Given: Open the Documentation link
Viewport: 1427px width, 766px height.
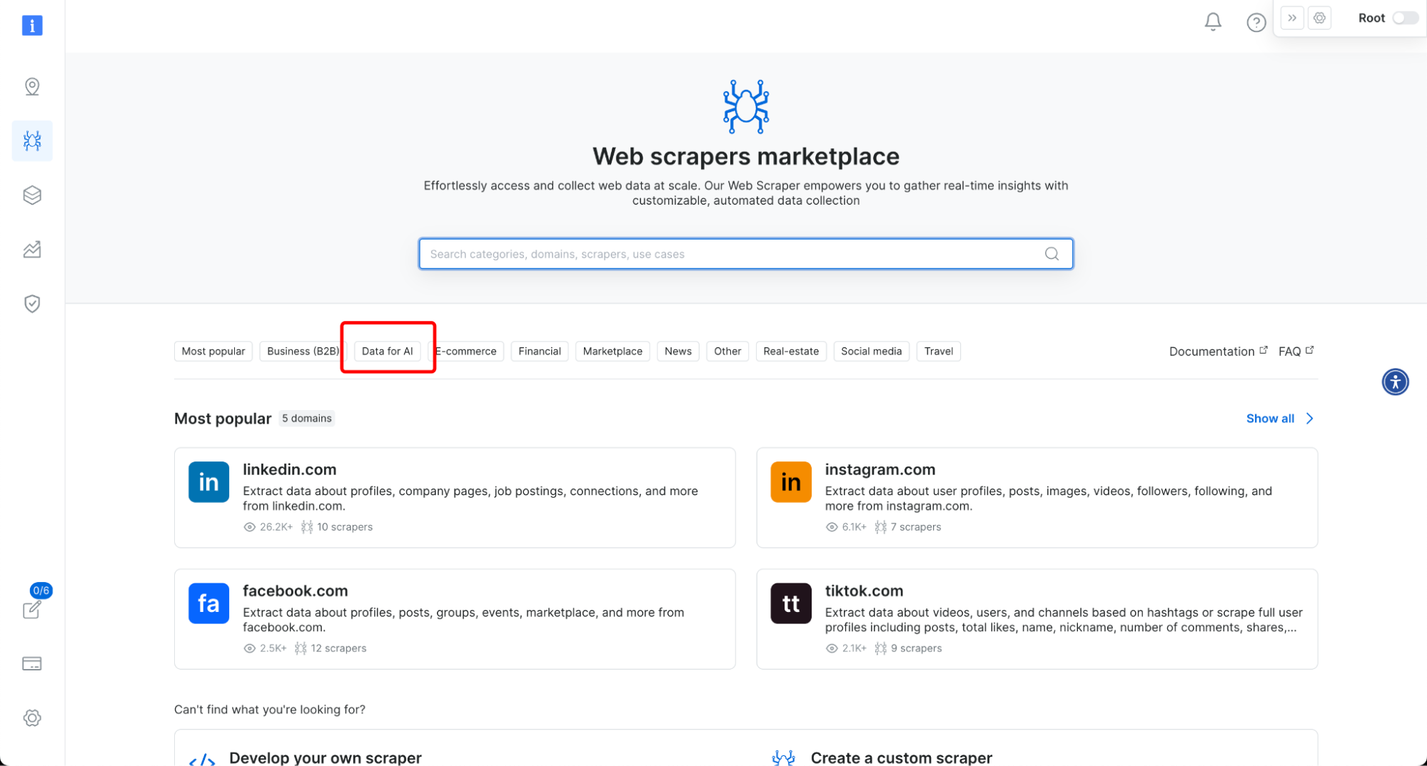Looking at the screenshot, I should coord(1218,351).
